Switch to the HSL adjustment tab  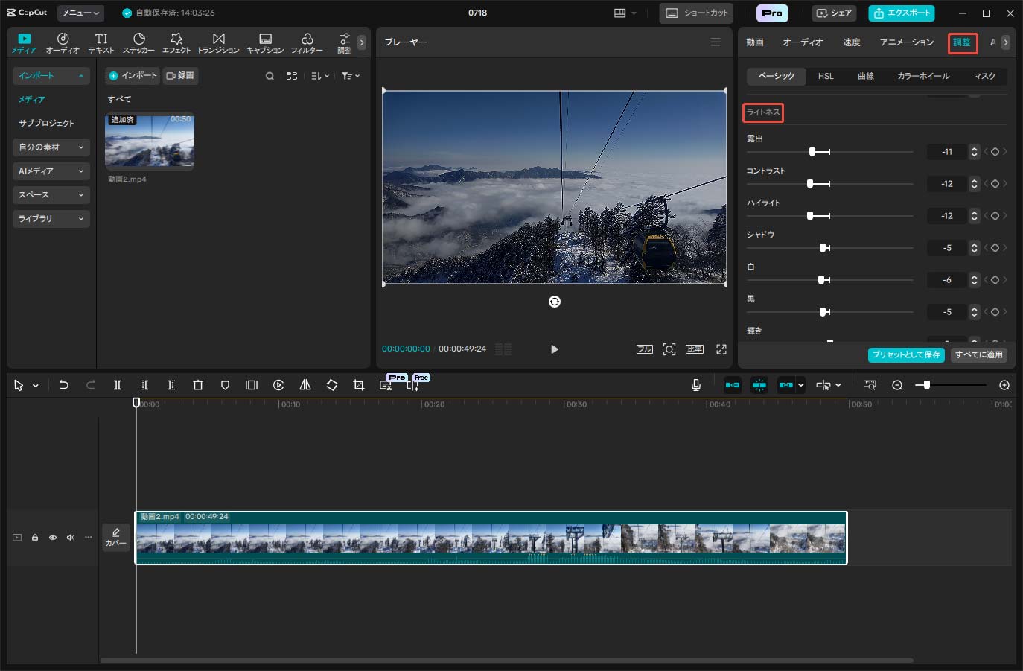826,76
